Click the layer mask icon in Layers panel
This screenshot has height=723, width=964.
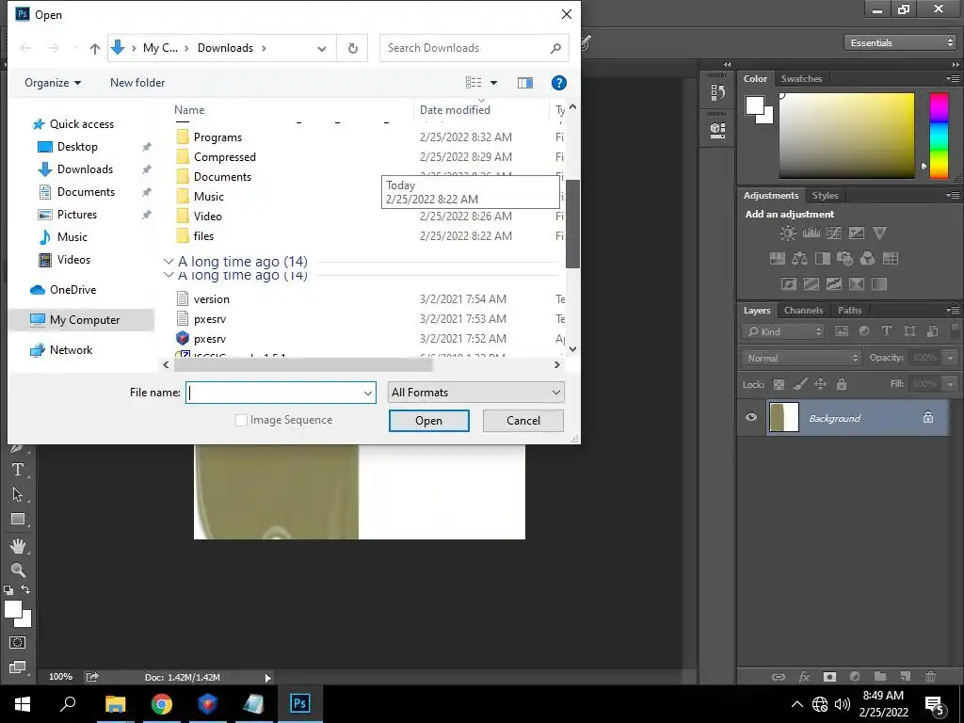829,677
